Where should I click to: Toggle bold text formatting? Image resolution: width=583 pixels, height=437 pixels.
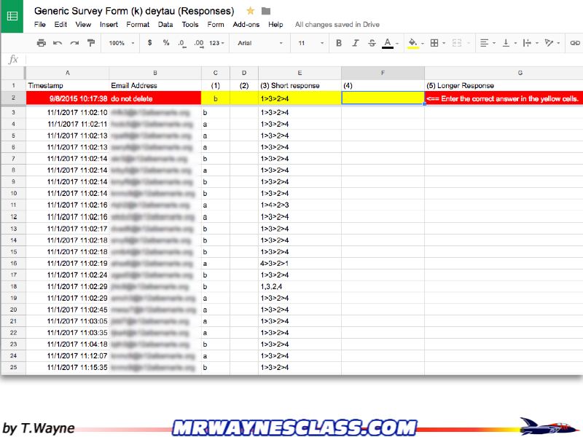click(339, 44)
